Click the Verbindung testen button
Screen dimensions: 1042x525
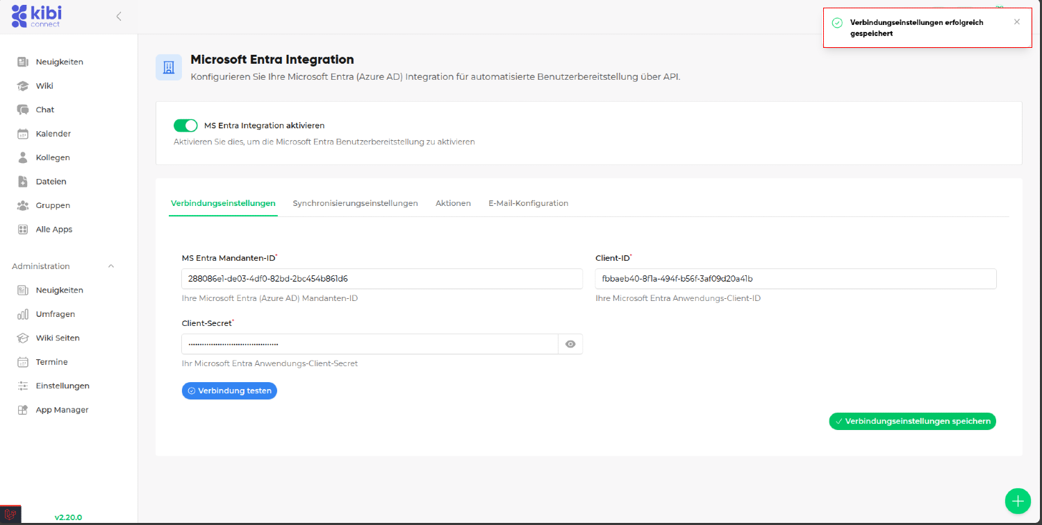(x=229, y=391)
